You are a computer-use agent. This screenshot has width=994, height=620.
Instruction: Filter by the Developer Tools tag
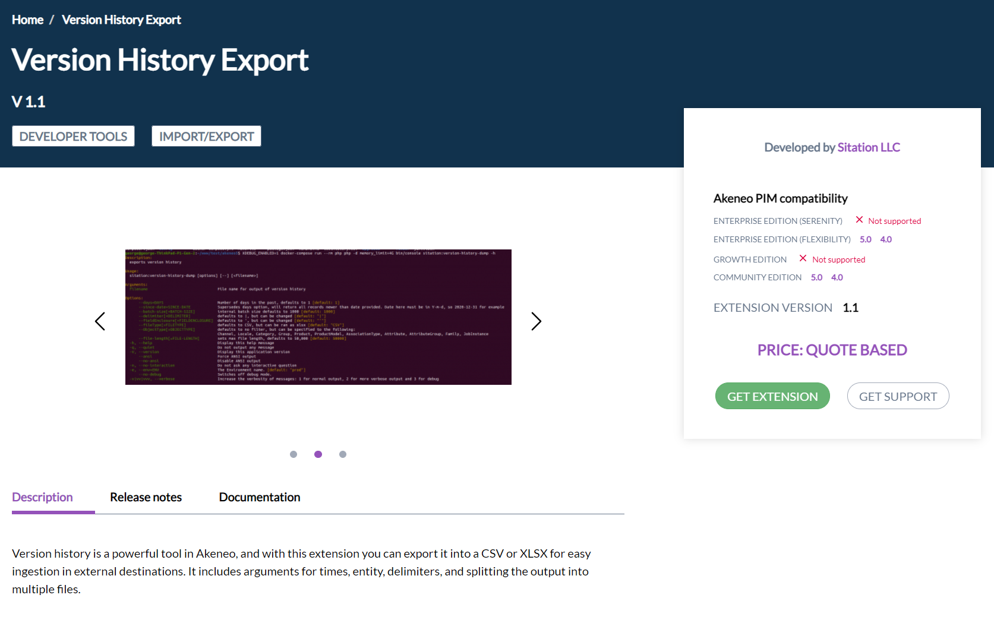click(x=73, y=136)
